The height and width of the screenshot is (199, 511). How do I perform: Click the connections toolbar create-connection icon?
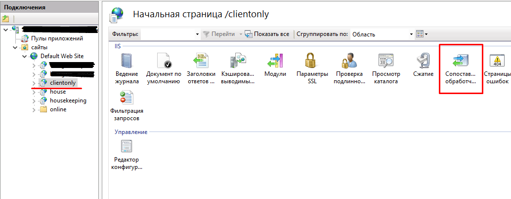point(5,18)
